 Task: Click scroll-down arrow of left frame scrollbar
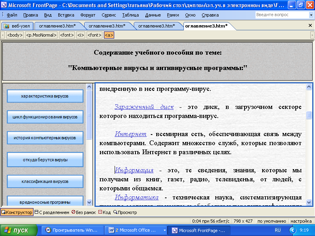pos(89,203)
